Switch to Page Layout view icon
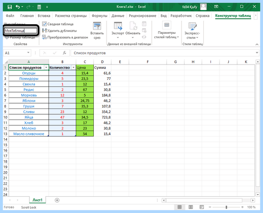 pos(191,207)
